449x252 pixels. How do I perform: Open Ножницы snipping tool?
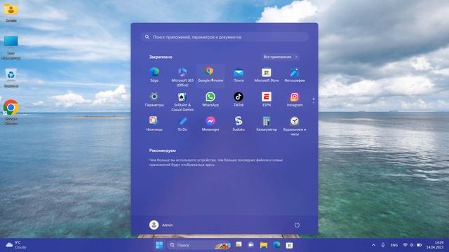coord(154,124)
